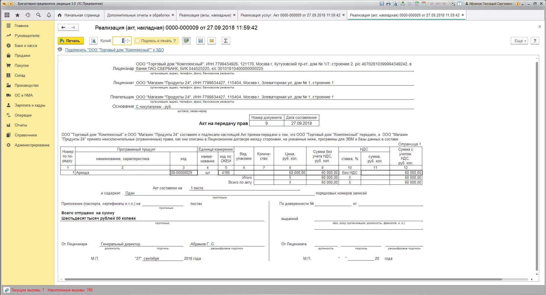Open the sections grid menu
Image resolution: width=546 pixels, height=295 pixels.
point(7,15)
